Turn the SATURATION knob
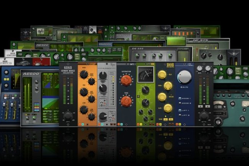 click(126, 80)
